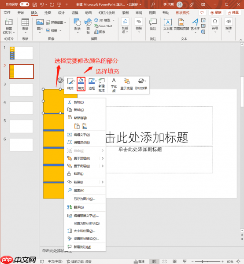Open the comments pane icon
The image size is (244, 264).
coord(202,13)
